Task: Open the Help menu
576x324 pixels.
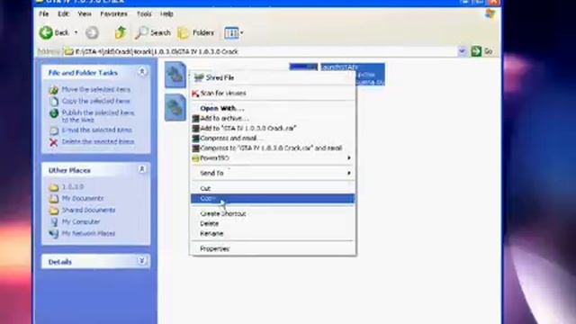Action: click(166, 14)
